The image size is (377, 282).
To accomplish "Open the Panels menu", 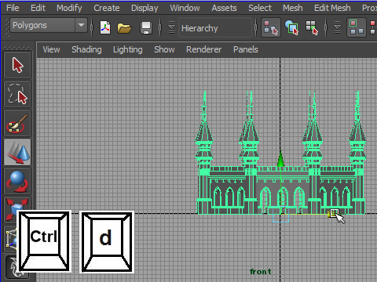I will point(246,49).
